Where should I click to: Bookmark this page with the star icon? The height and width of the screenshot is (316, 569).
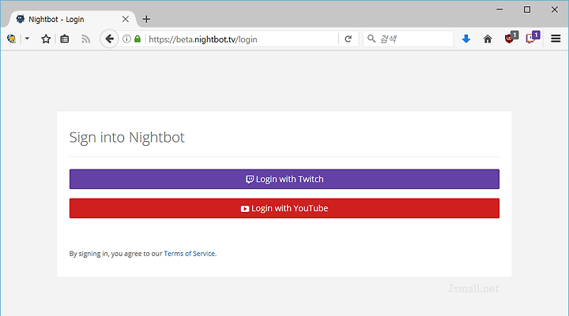tap(46, 39)
